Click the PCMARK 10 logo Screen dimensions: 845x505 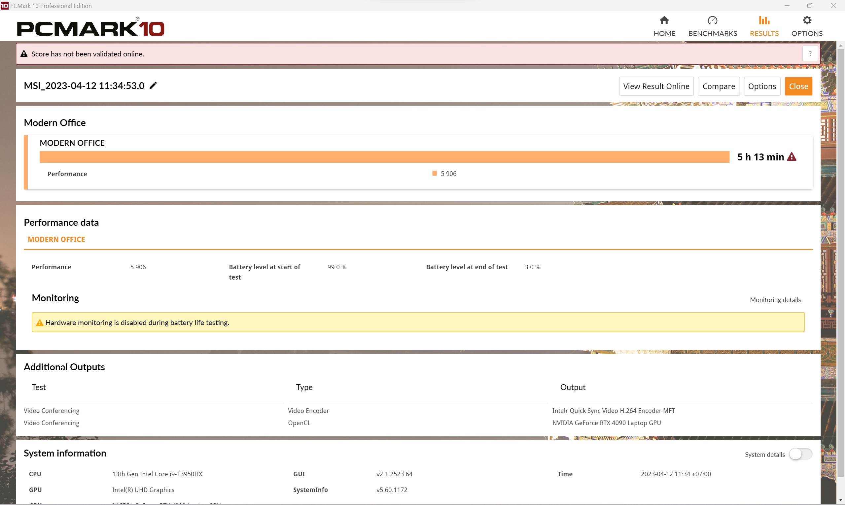click(x=90, y=27)
